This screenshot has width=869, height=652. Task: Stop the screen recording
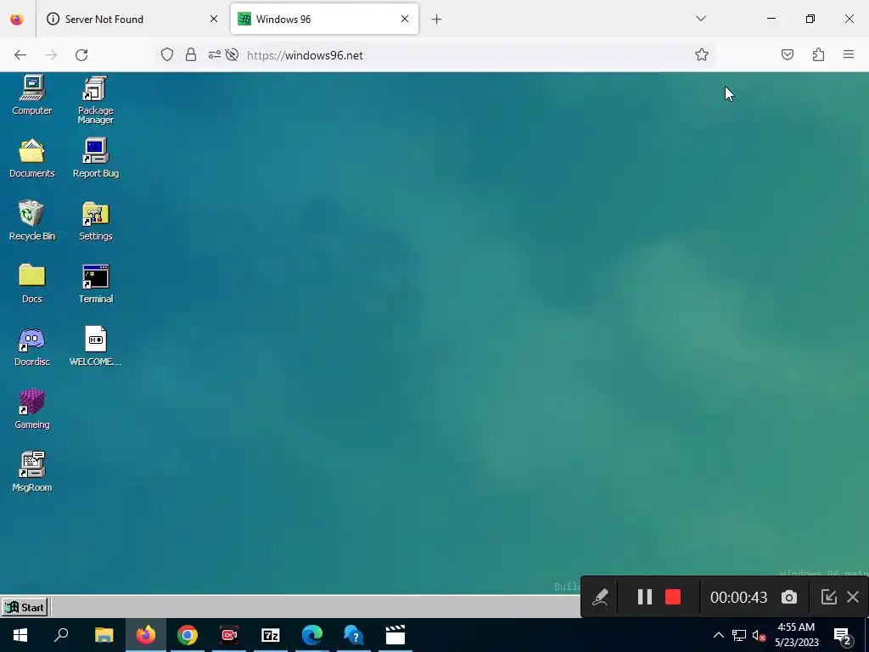coord(673,597)
